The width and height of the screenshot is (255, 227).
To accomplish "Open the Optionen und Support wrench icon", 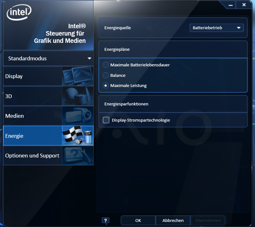I will (x=78, y=156).
